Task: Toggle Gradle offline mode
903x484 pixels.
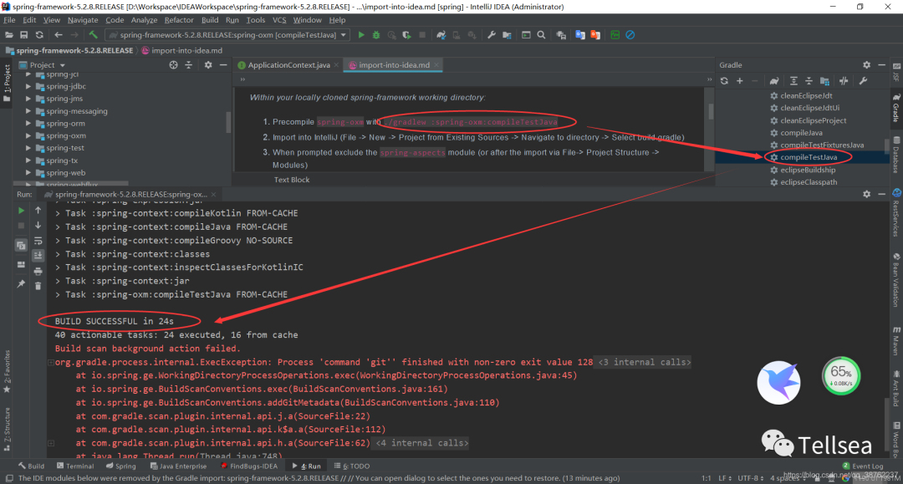Action: tap(844, 81)
